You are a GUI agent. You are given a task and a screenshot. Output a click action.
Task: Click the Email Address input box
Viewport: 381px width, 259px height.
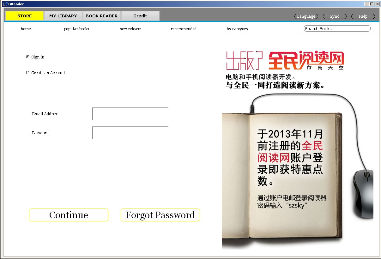pyautogui.click(x=130, y=114)
